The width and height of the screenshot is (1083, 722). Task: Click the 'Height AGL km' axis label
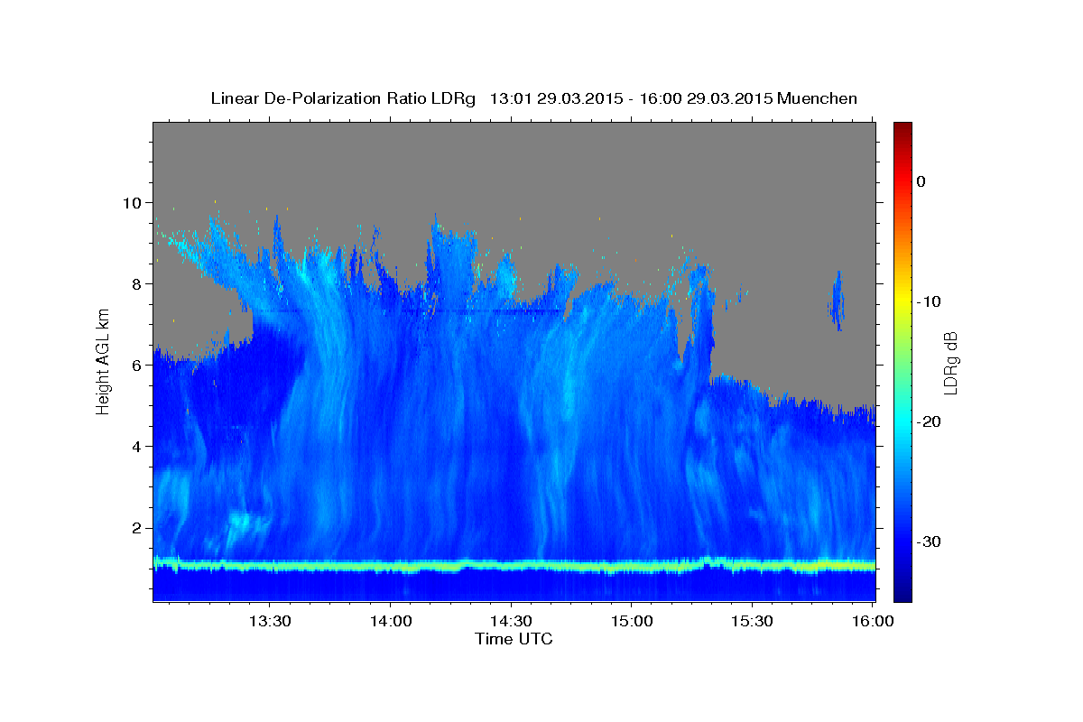tap(103, 361)
